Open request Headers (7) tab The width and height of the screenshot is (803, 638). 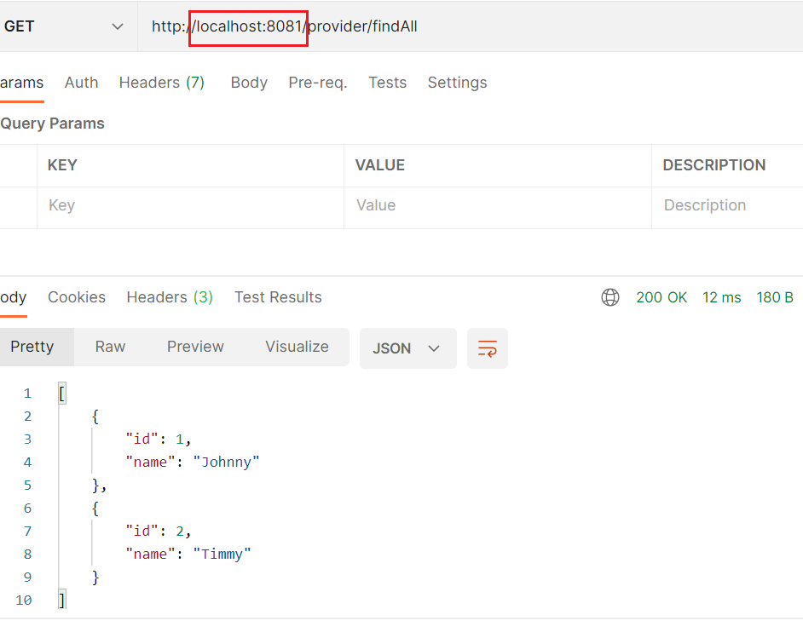pos(162,83)
